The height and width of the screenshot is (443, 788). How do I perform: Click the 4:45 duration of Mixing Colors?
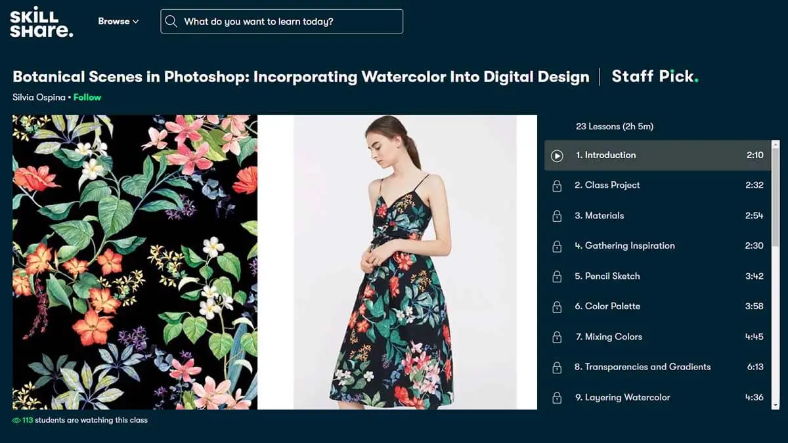[x=755, y=337]
